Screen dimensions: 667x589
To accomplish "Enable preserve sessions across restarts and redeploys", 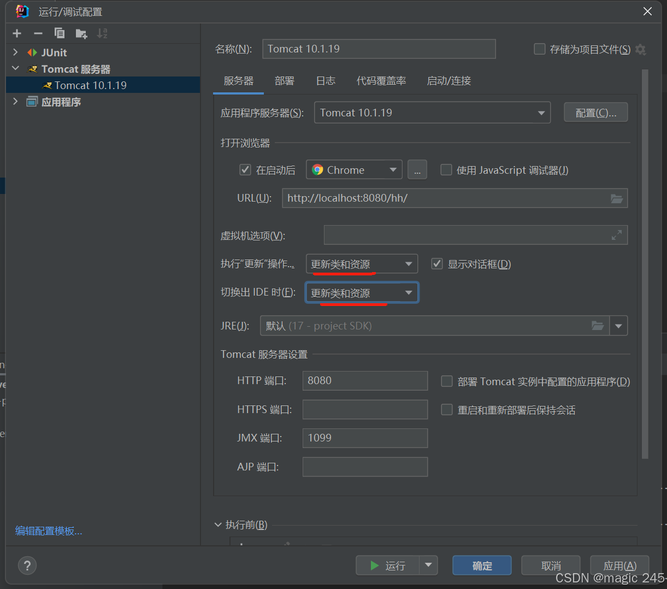I will (x=447, y=410).
